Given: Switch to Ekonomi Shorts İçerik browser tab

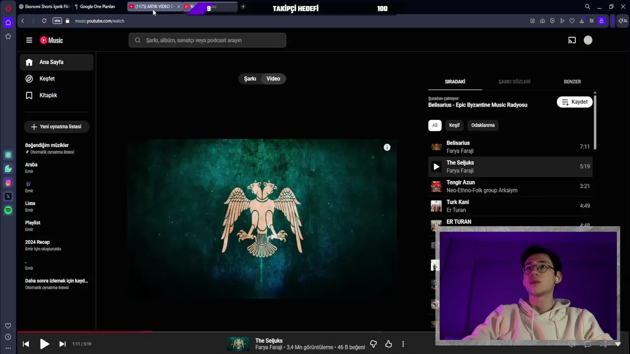Looking at the screenshot, I should point(44,6).
